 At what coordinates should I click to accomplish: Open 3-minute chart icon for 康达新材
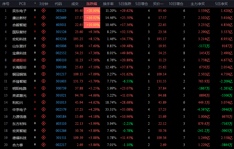pos(43,18)
